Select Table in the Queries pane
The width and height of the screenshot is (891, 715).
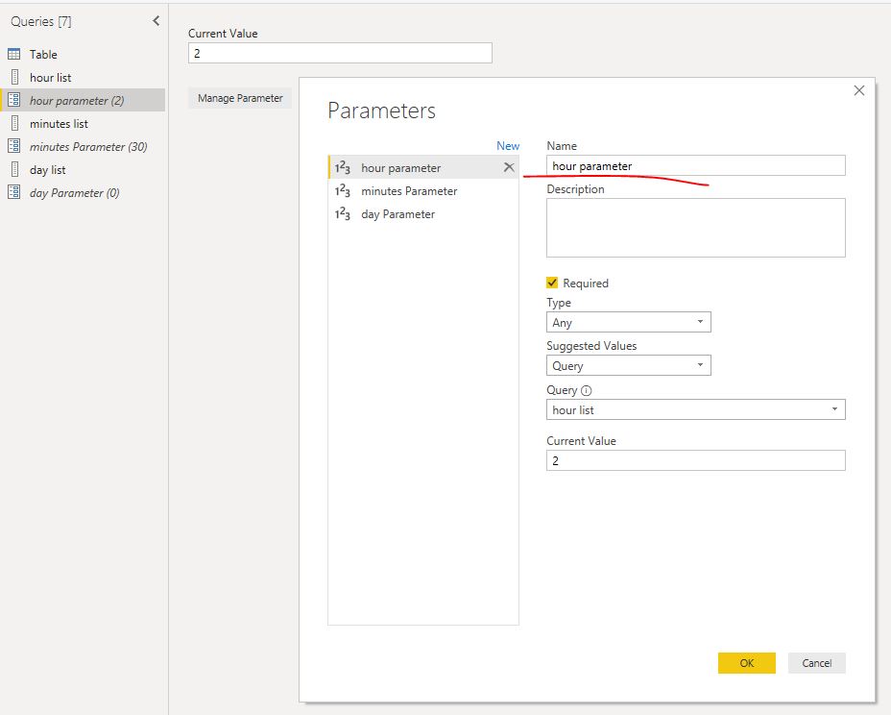(83, 54)
